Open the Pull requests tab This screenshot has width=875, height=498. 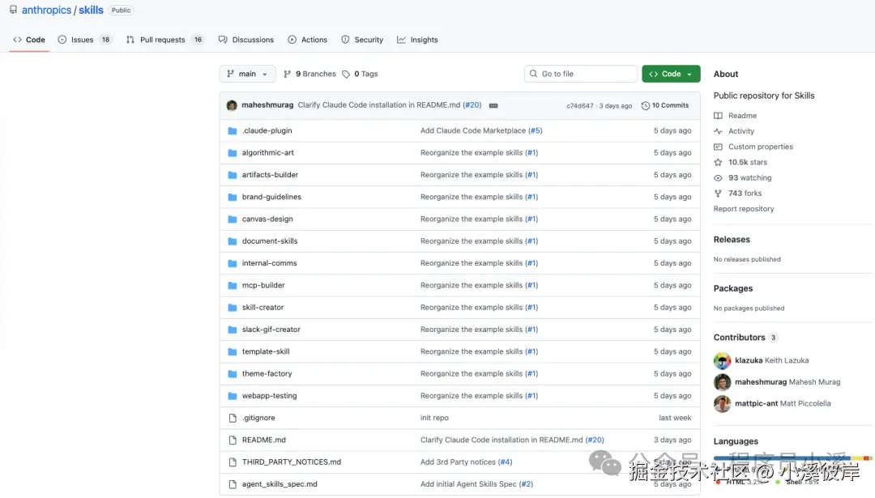164,40
